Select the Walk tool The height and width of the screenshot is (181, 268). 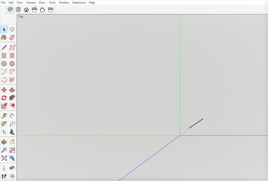tap(4, 176)
